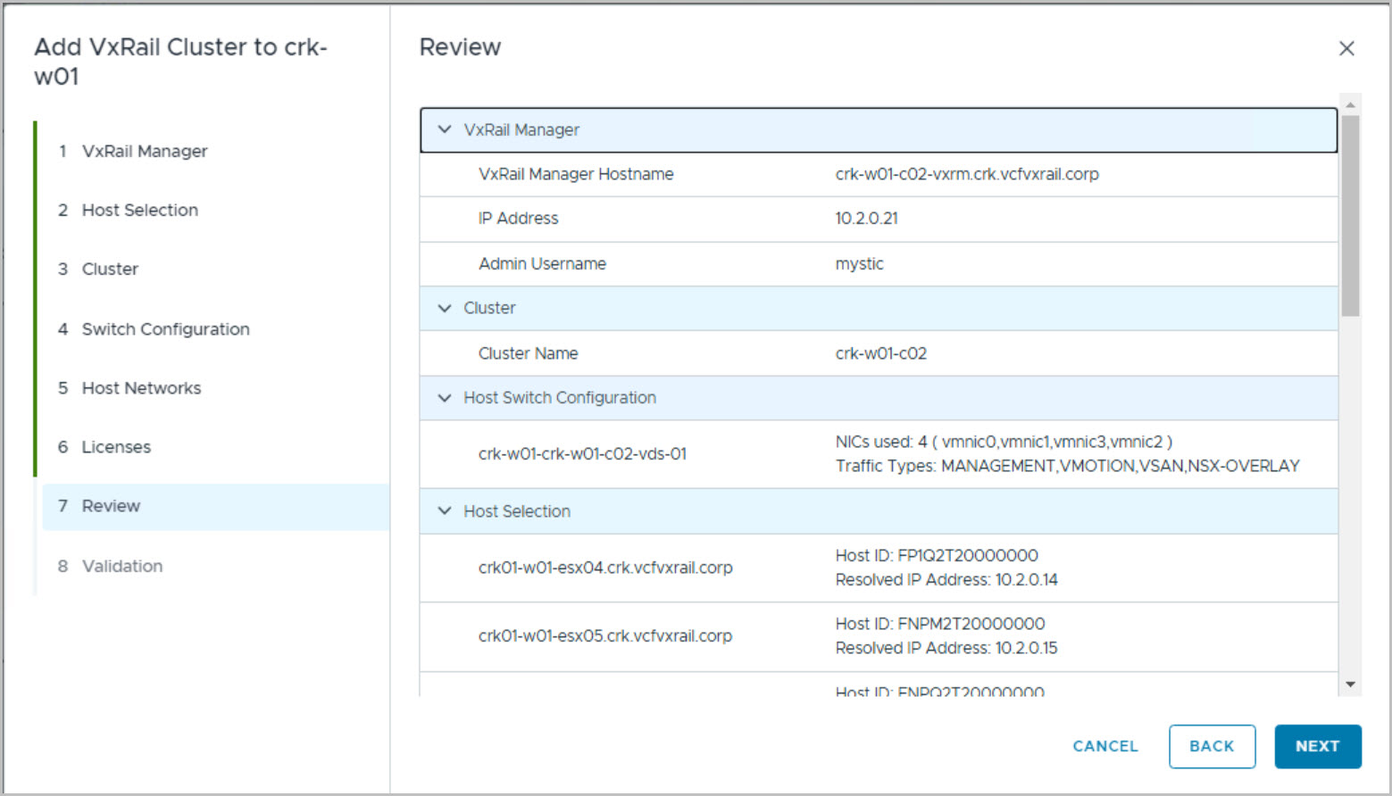The image size is (1392, 796).
Task: Select step 6 Licenses
Action: 116,447
